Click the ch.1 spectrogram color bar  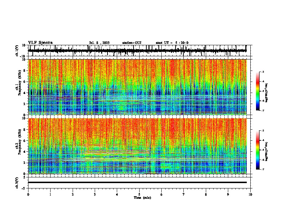click(258, 91)
